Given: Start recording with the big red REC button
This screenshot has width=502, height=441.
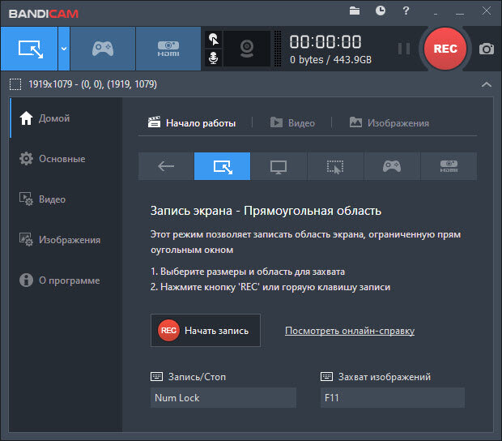Looking at the screenshot, I should tap(445, 49).
